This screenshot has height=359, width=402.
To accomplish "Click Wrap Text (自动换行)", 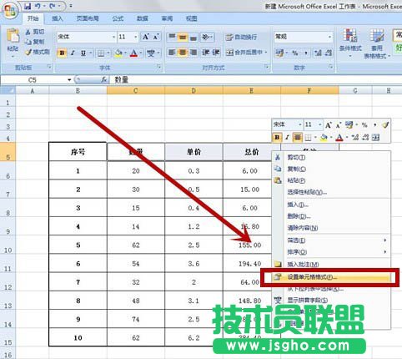I will click(241, 37).
